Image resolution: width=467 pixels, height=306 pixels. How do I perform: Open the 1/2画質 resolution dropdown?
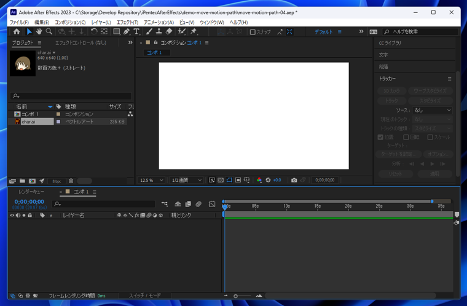click(186, 180)
